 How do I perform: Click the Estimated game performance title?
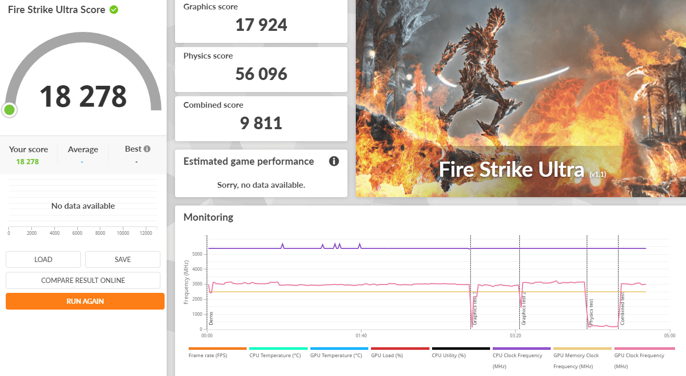pyautogui.click(x=249, y=161)
